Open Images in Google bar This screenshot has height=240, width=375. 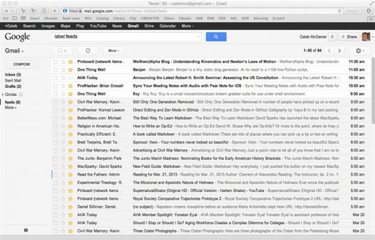pyautogui.click(x=48, y=26)
